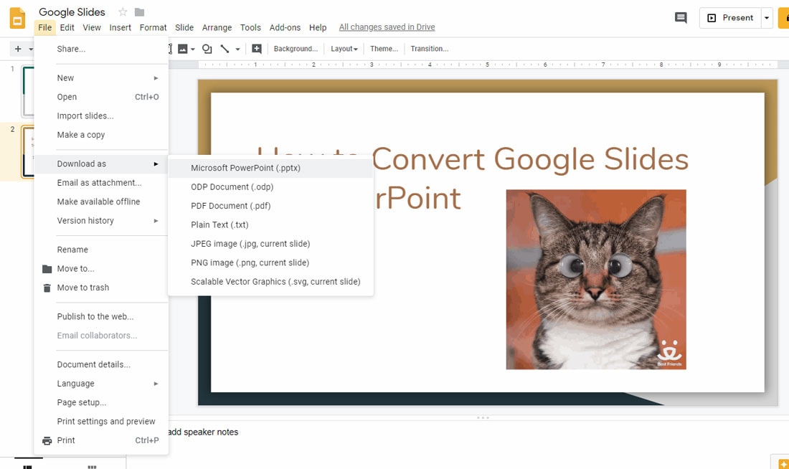Open the View menu
Screen dimensions: 789x469
click(x=92, y=27)
